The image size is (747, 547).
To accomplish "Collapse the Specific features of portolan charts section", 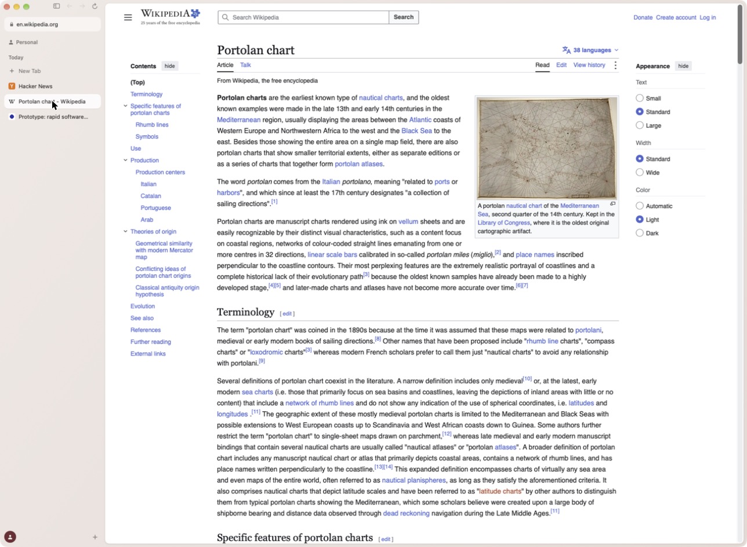I will pyautogui.click(x=125, y=106).
